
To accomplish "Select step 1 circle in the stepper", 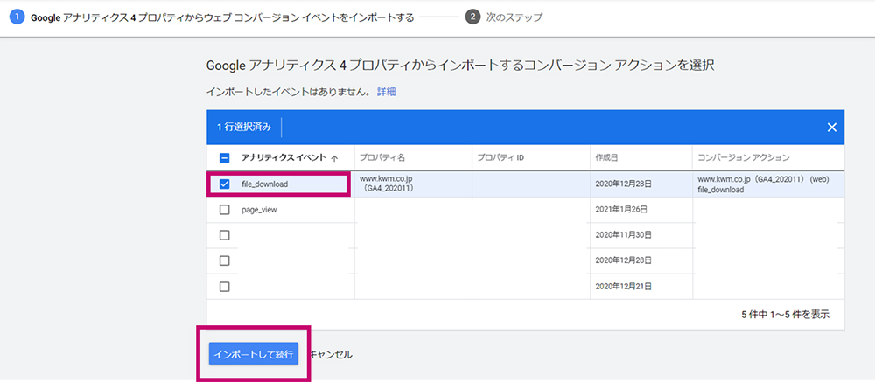I will coord(17,17).
